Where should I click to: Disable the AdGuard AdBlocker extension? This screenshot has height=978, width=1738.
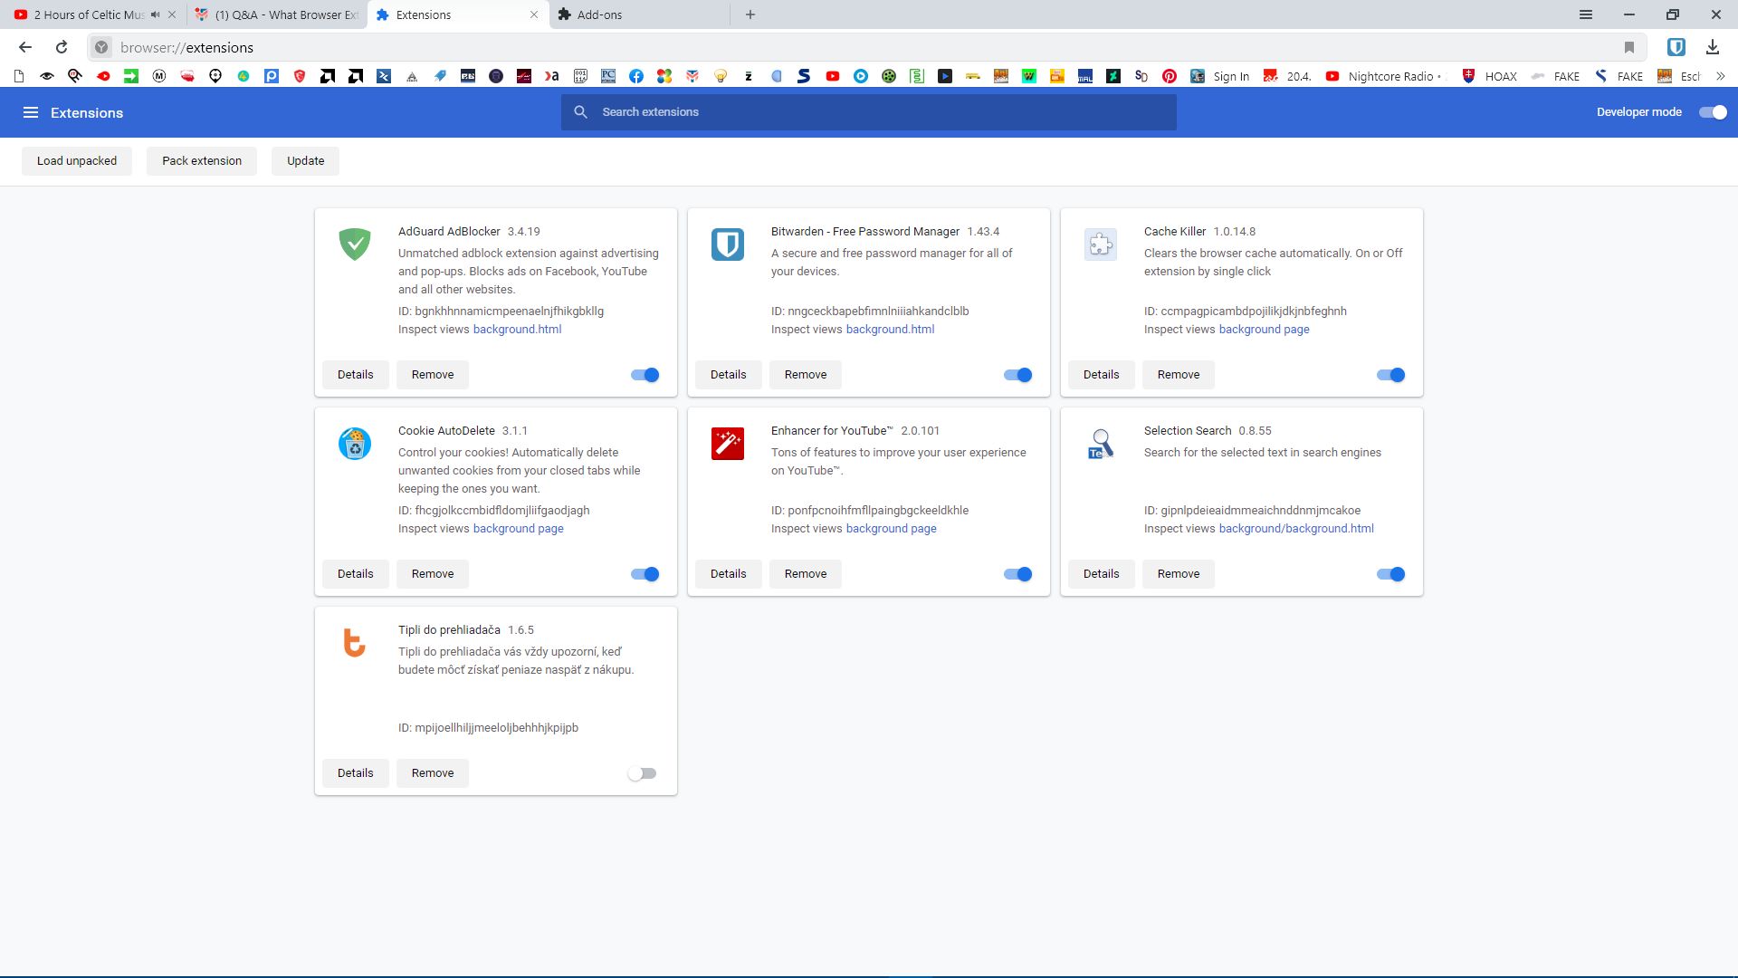pyautogui.click(x=645, y=375)
